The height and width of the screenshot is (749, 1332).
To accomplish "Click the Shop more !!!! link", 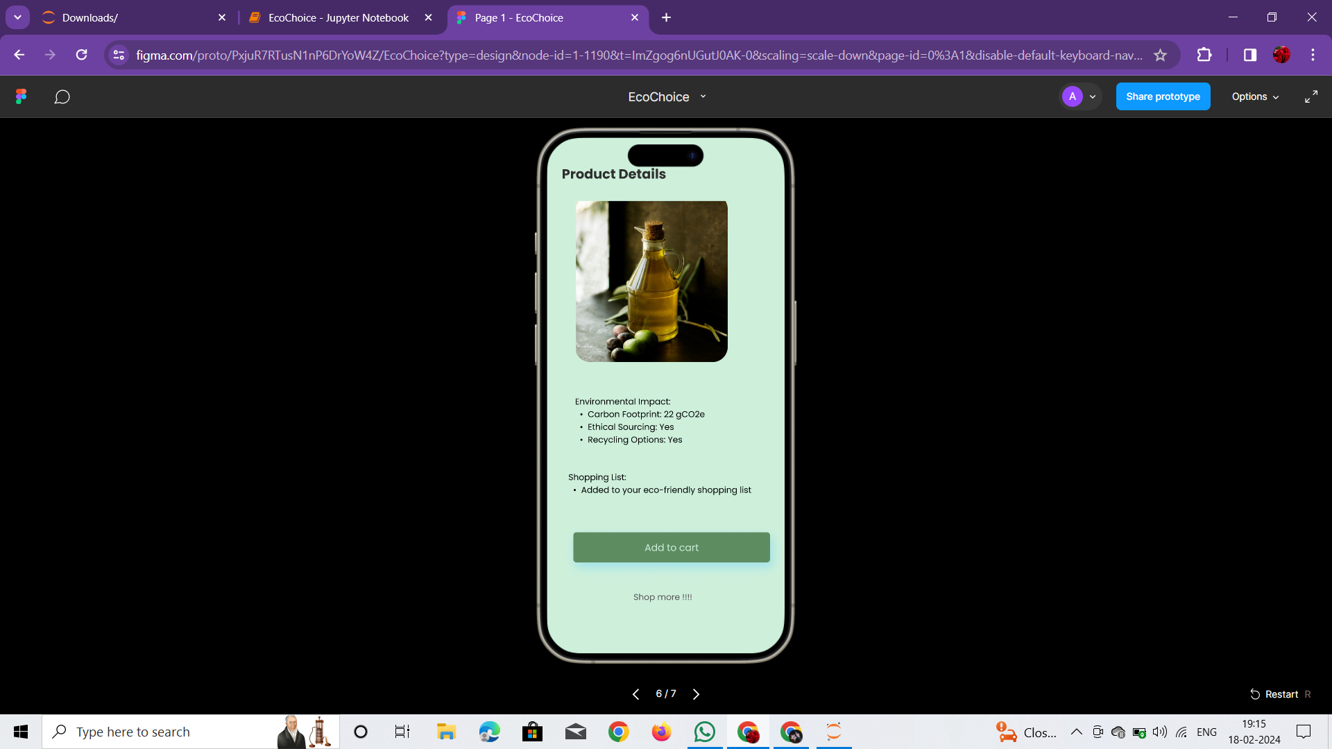I will coord(663,597).
